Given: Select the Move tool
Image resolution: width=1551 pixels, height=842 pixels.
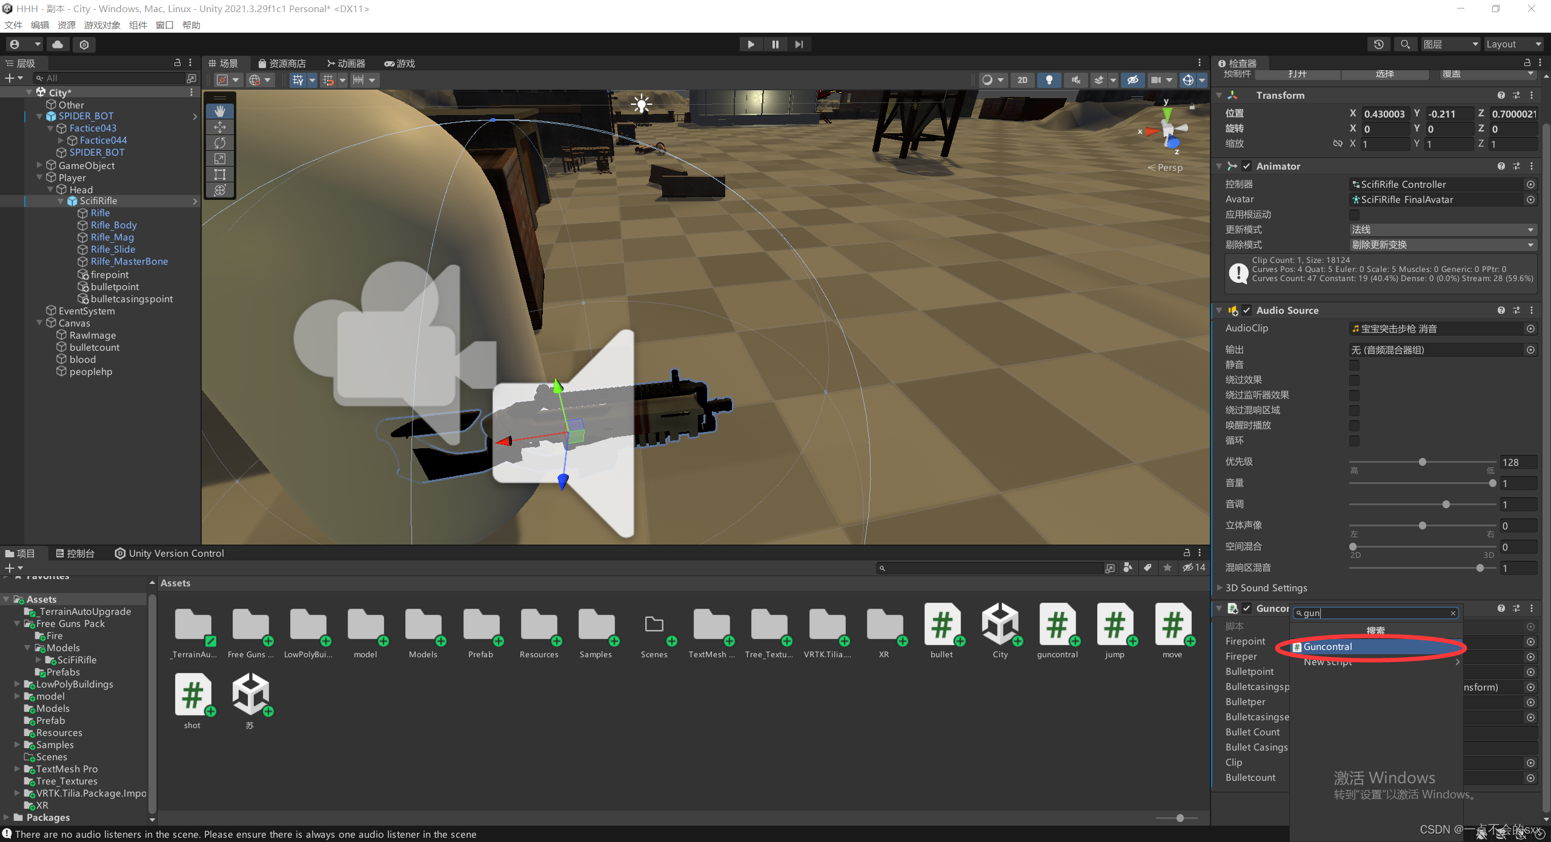Looking at the screenshot, I should point(219,127).
